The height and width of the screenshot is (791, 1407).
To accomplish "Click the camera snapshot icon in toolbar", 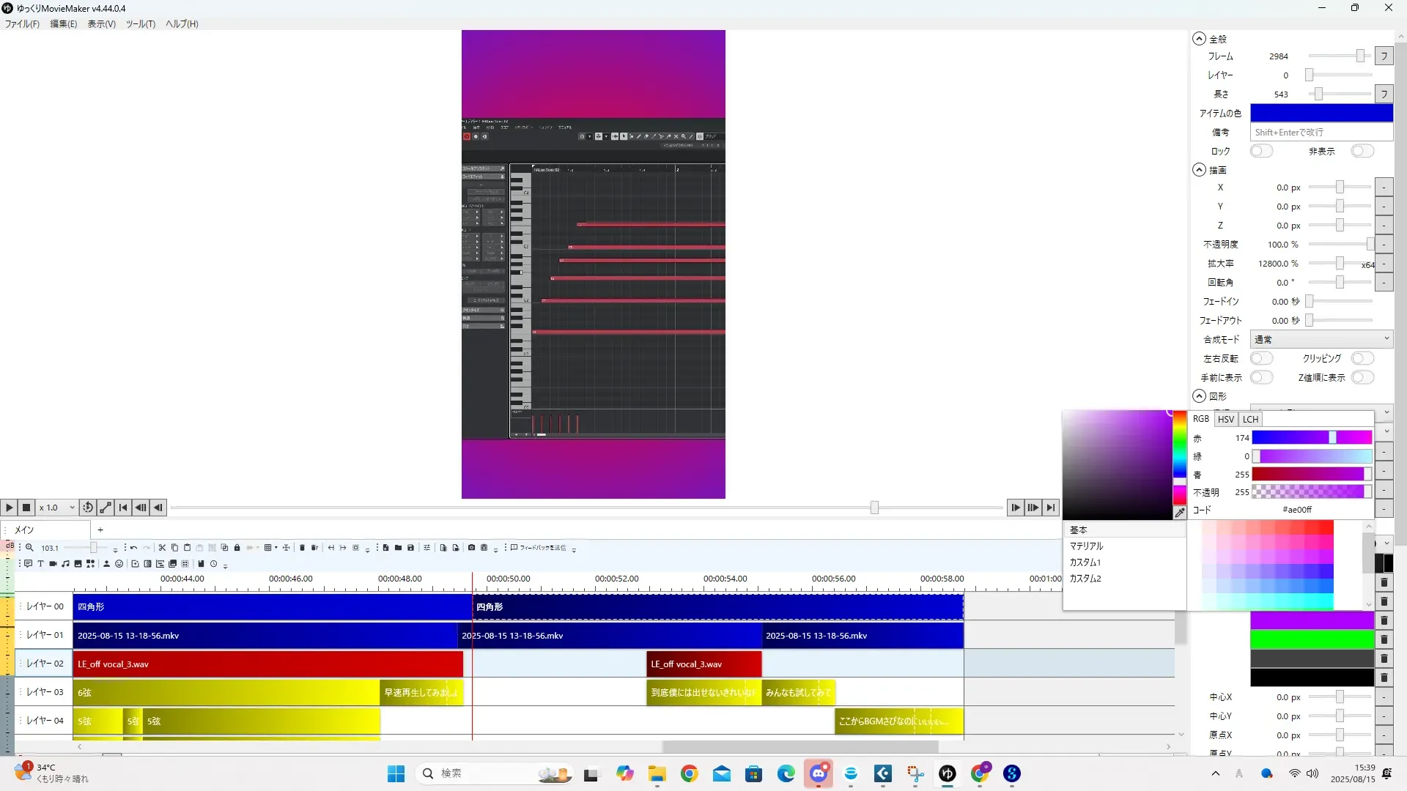I will point(471,548).
